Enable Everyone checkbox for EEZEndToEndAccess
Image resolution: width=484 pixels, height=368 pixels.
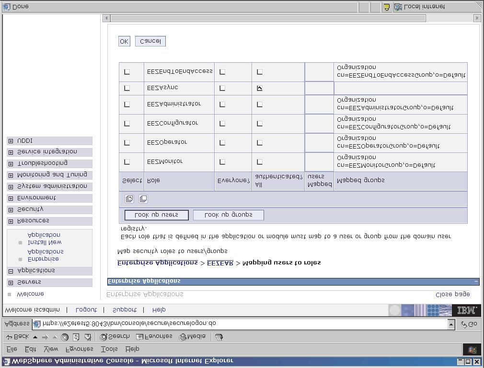(222, 71)
